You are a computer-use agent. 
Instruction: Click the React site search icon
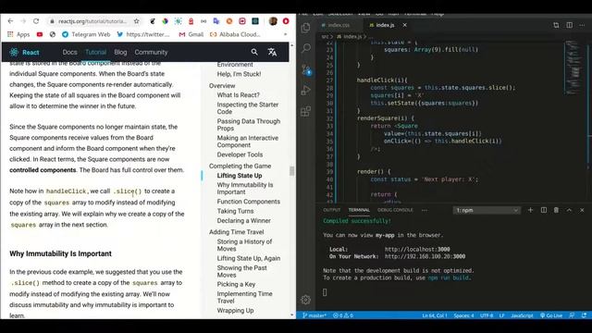tap(254, 52)
